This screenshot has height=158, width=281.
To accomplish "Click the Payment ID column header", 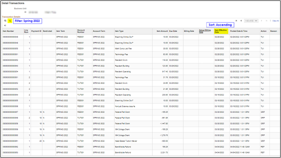I will coord(36,31).
